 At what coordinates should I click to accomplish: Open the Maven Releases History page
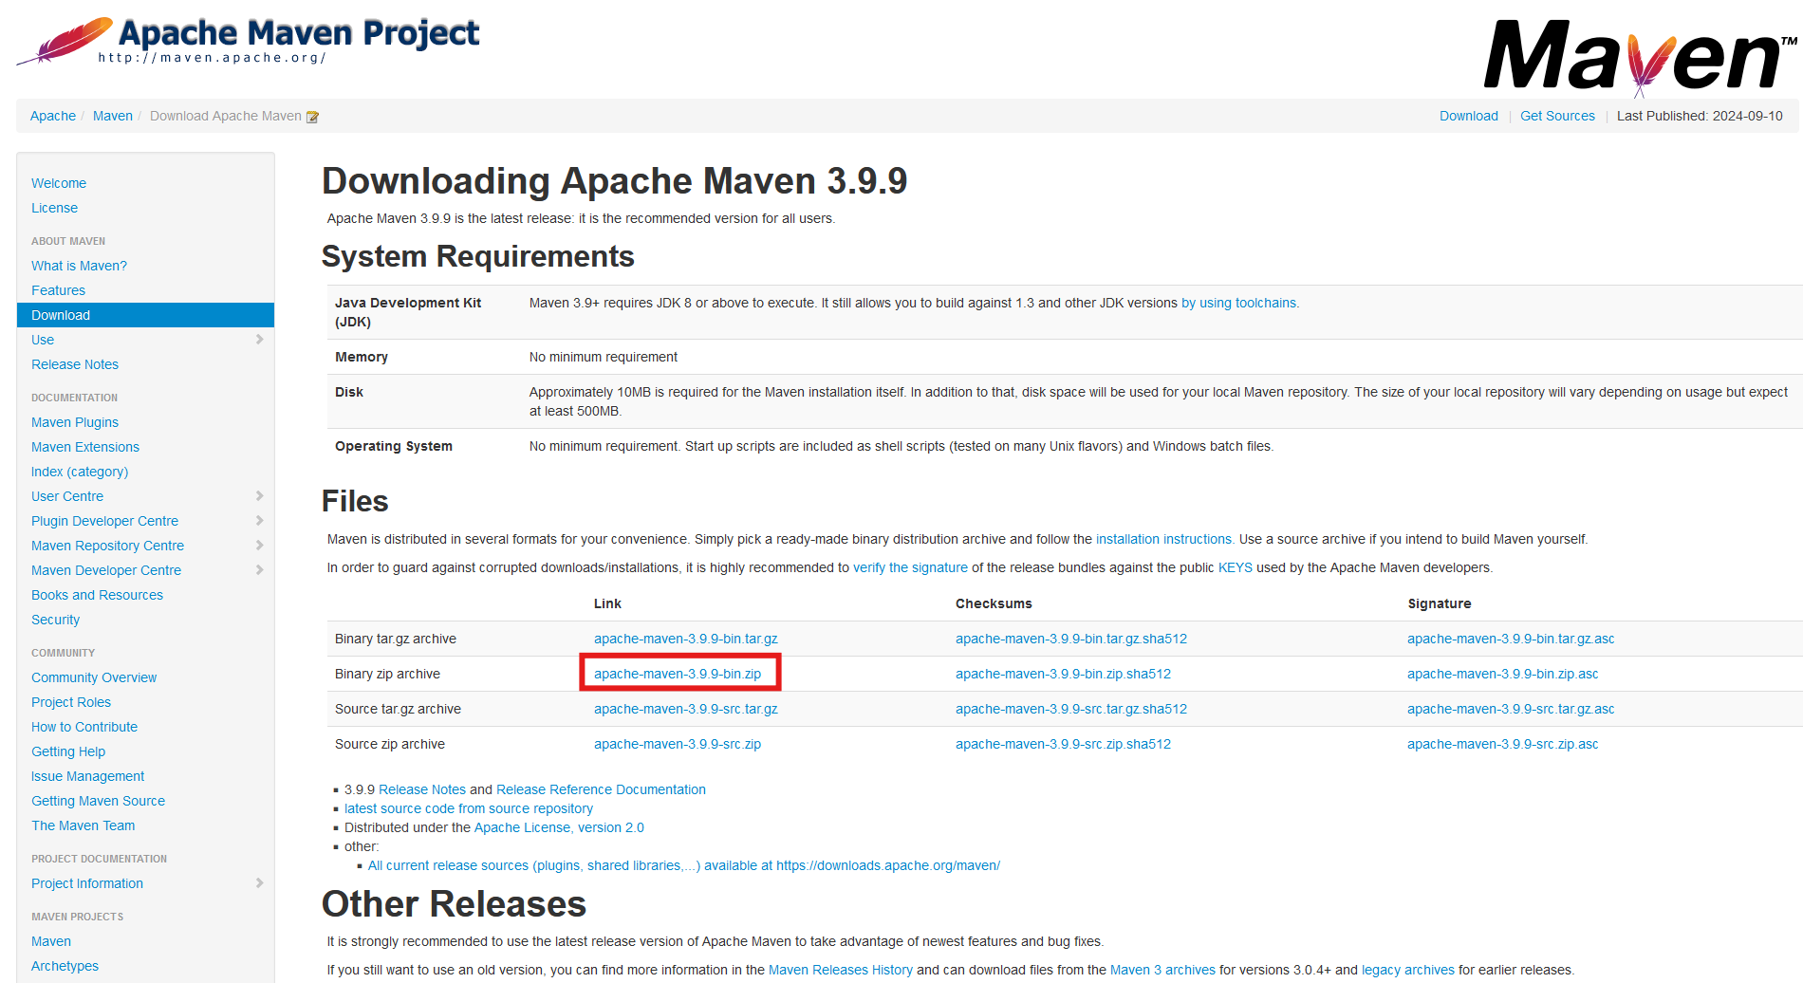coord(840,969)
